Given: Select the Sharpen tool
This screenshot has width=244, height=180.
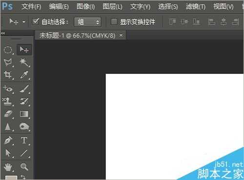Looking at the screenshot, I should (8, 126).
